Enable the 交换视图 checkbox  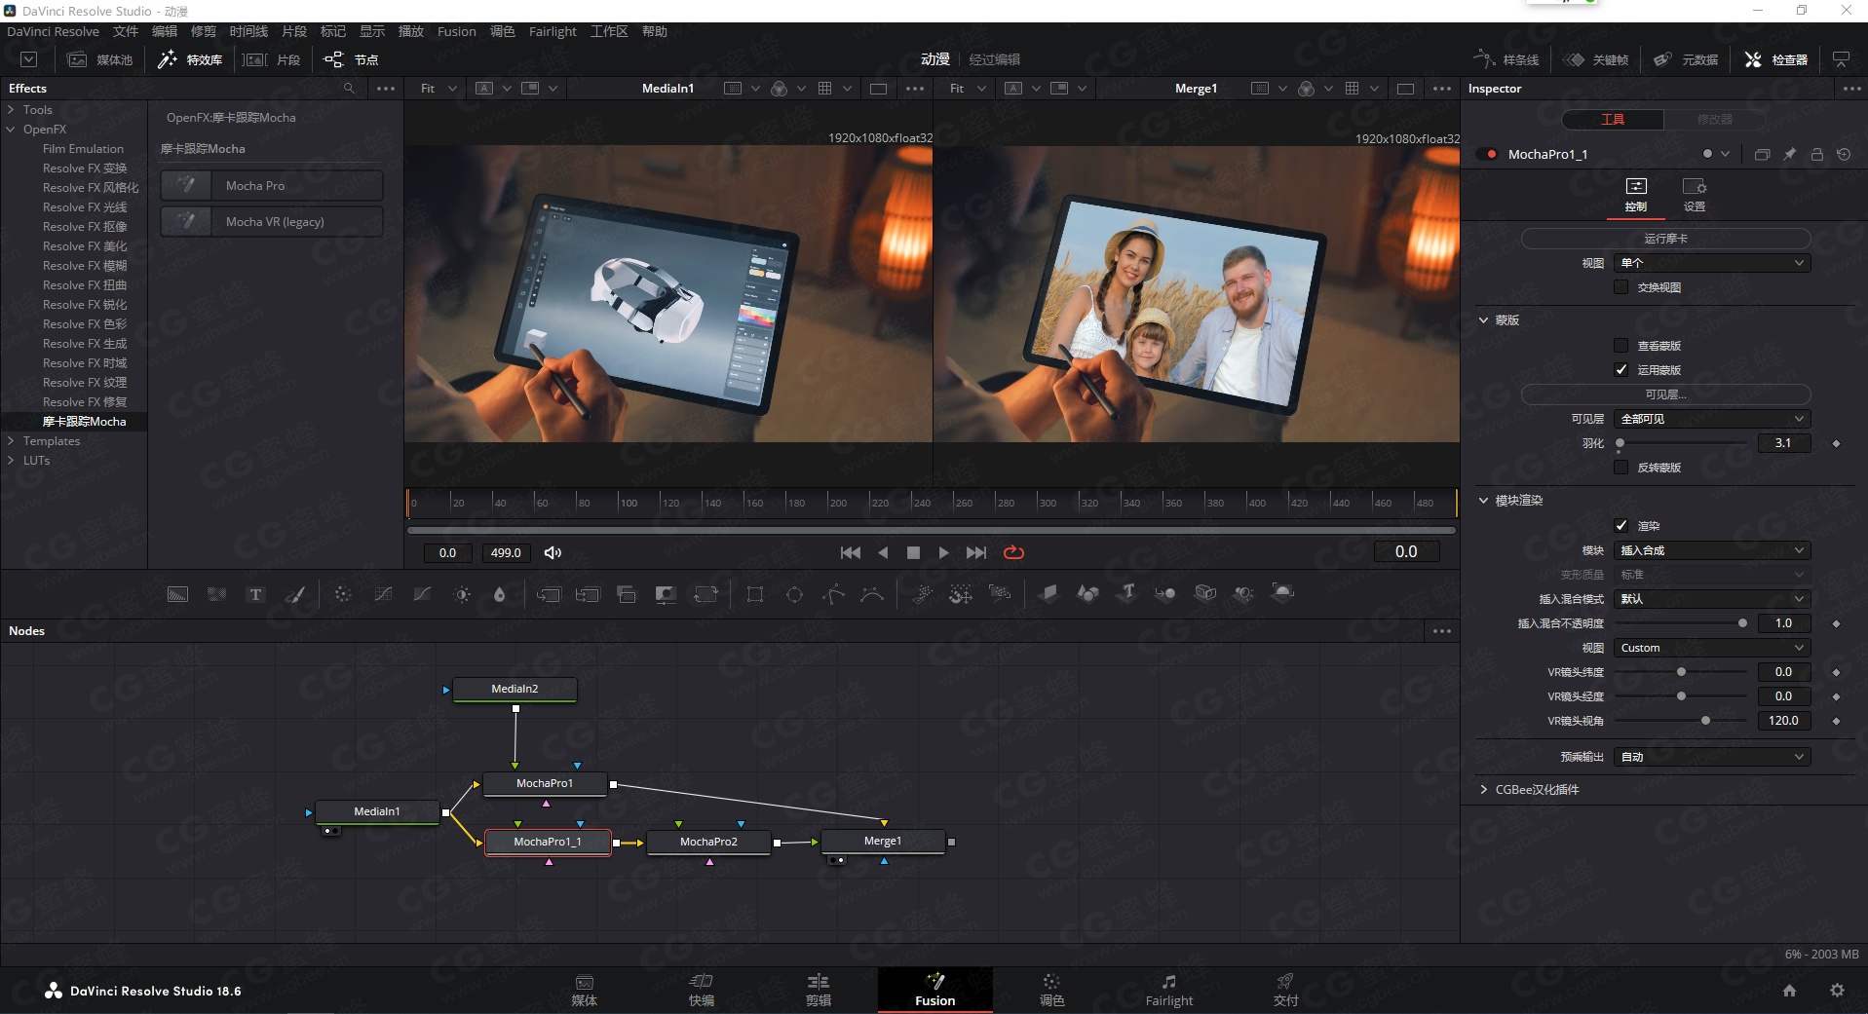click(1620, 287)
